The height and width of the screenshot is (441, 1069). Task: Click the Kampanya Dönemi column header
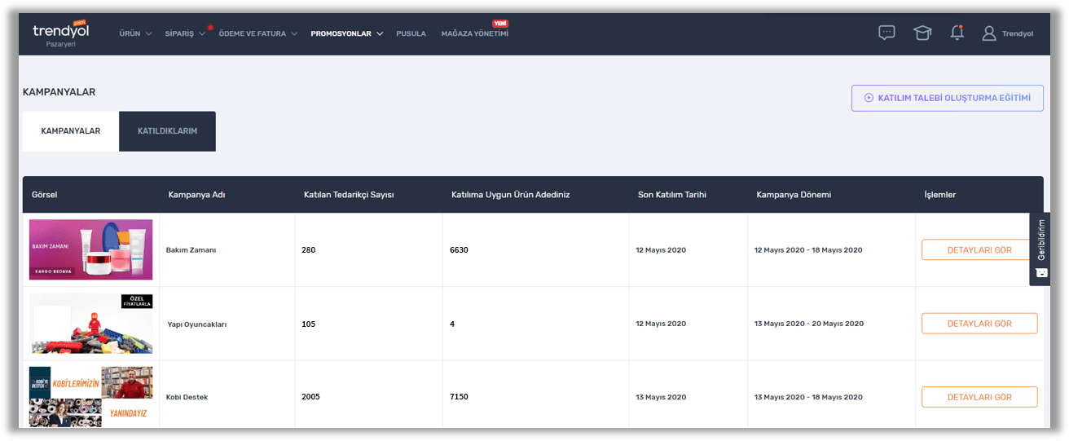click(x=794, y=195)
